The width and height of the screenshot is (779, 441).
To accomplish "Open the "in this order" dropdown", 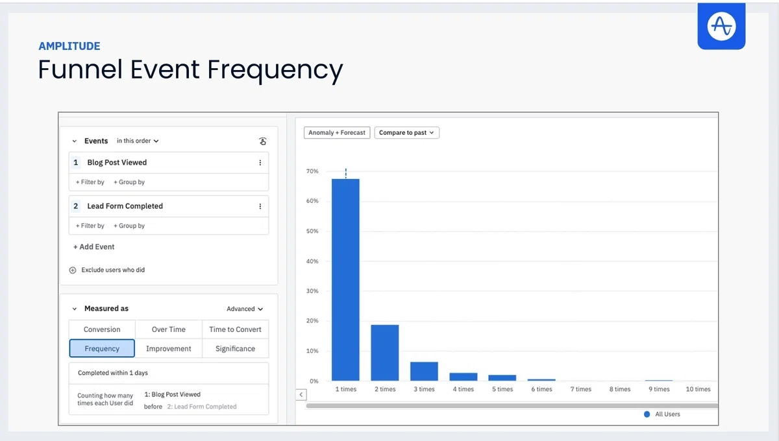I will click(138, 141).
